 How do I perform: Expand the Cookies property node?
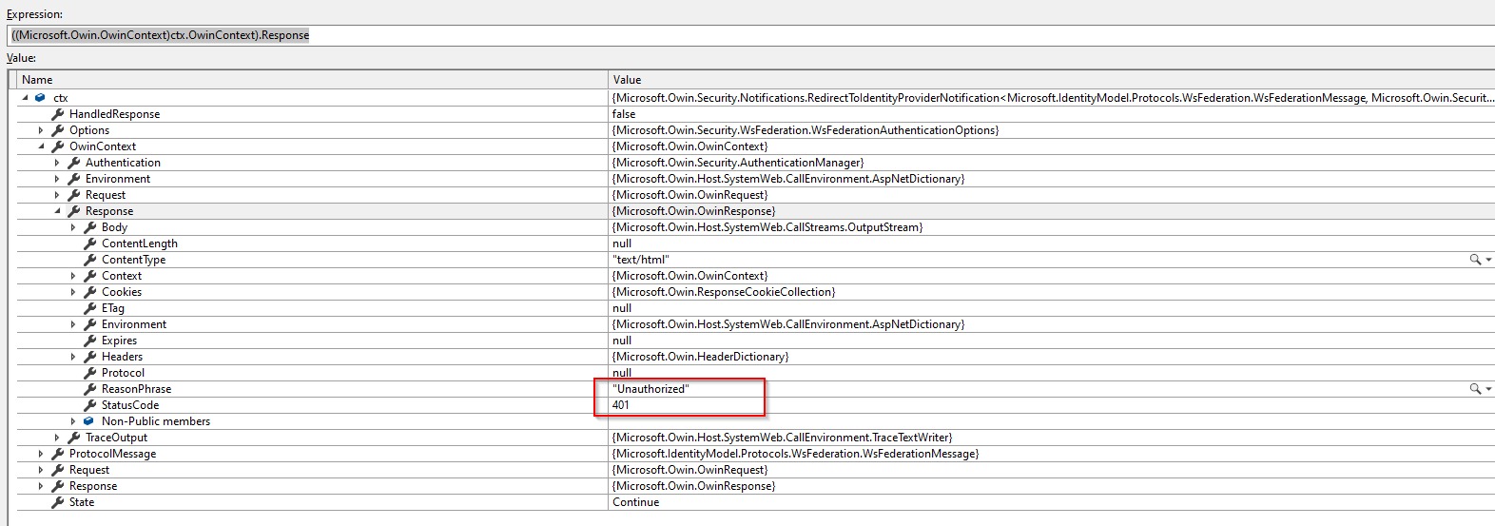(x=73, y=292)
